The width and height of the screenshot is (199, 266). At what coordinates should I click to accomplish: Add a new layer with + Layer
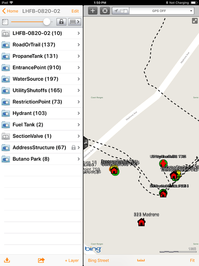tap(72, 260)
